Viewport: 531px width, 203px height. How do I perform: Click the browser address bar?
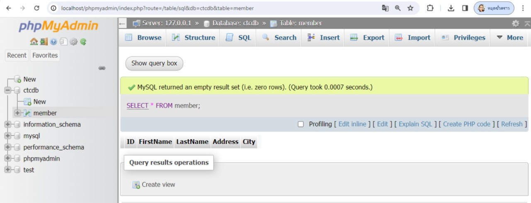click(x=216, y=8)
